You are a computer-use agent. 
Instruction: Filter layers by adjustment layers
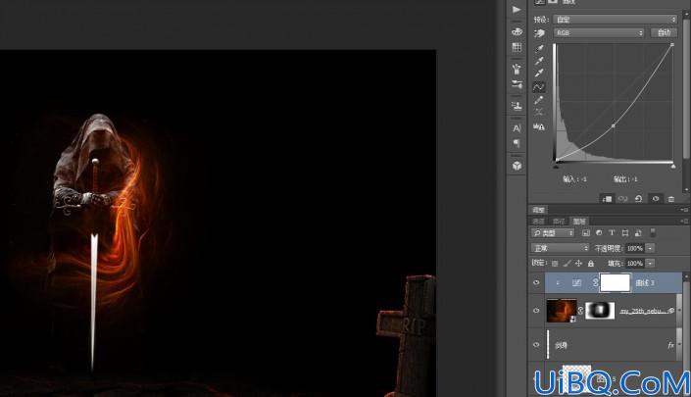599,232
